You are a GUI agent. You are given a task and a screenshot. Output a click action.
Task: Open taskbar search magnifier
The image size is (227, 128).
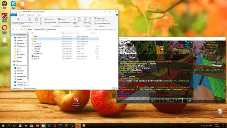click(9, 126)
